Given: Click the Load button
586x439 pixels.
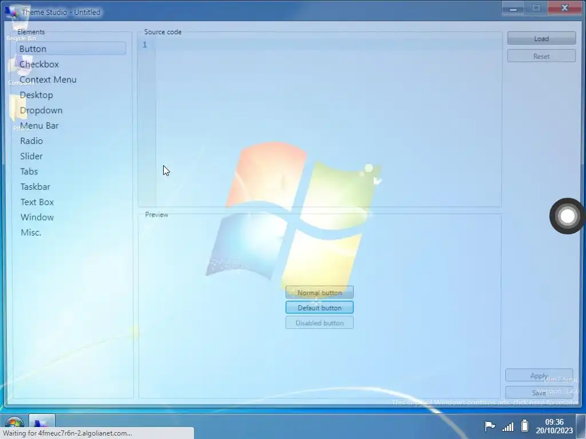Looking at the screenshot, I should (x=541, y=38).
